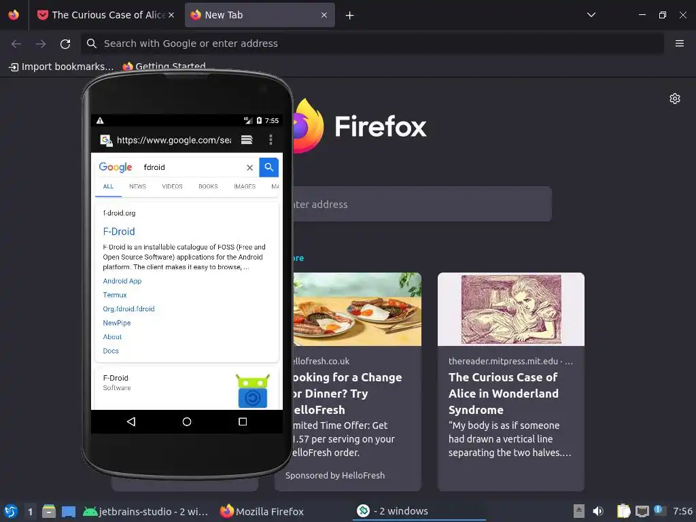Open the volume control tray icon
Screen dimensions: 696x522
pos(598,511)
